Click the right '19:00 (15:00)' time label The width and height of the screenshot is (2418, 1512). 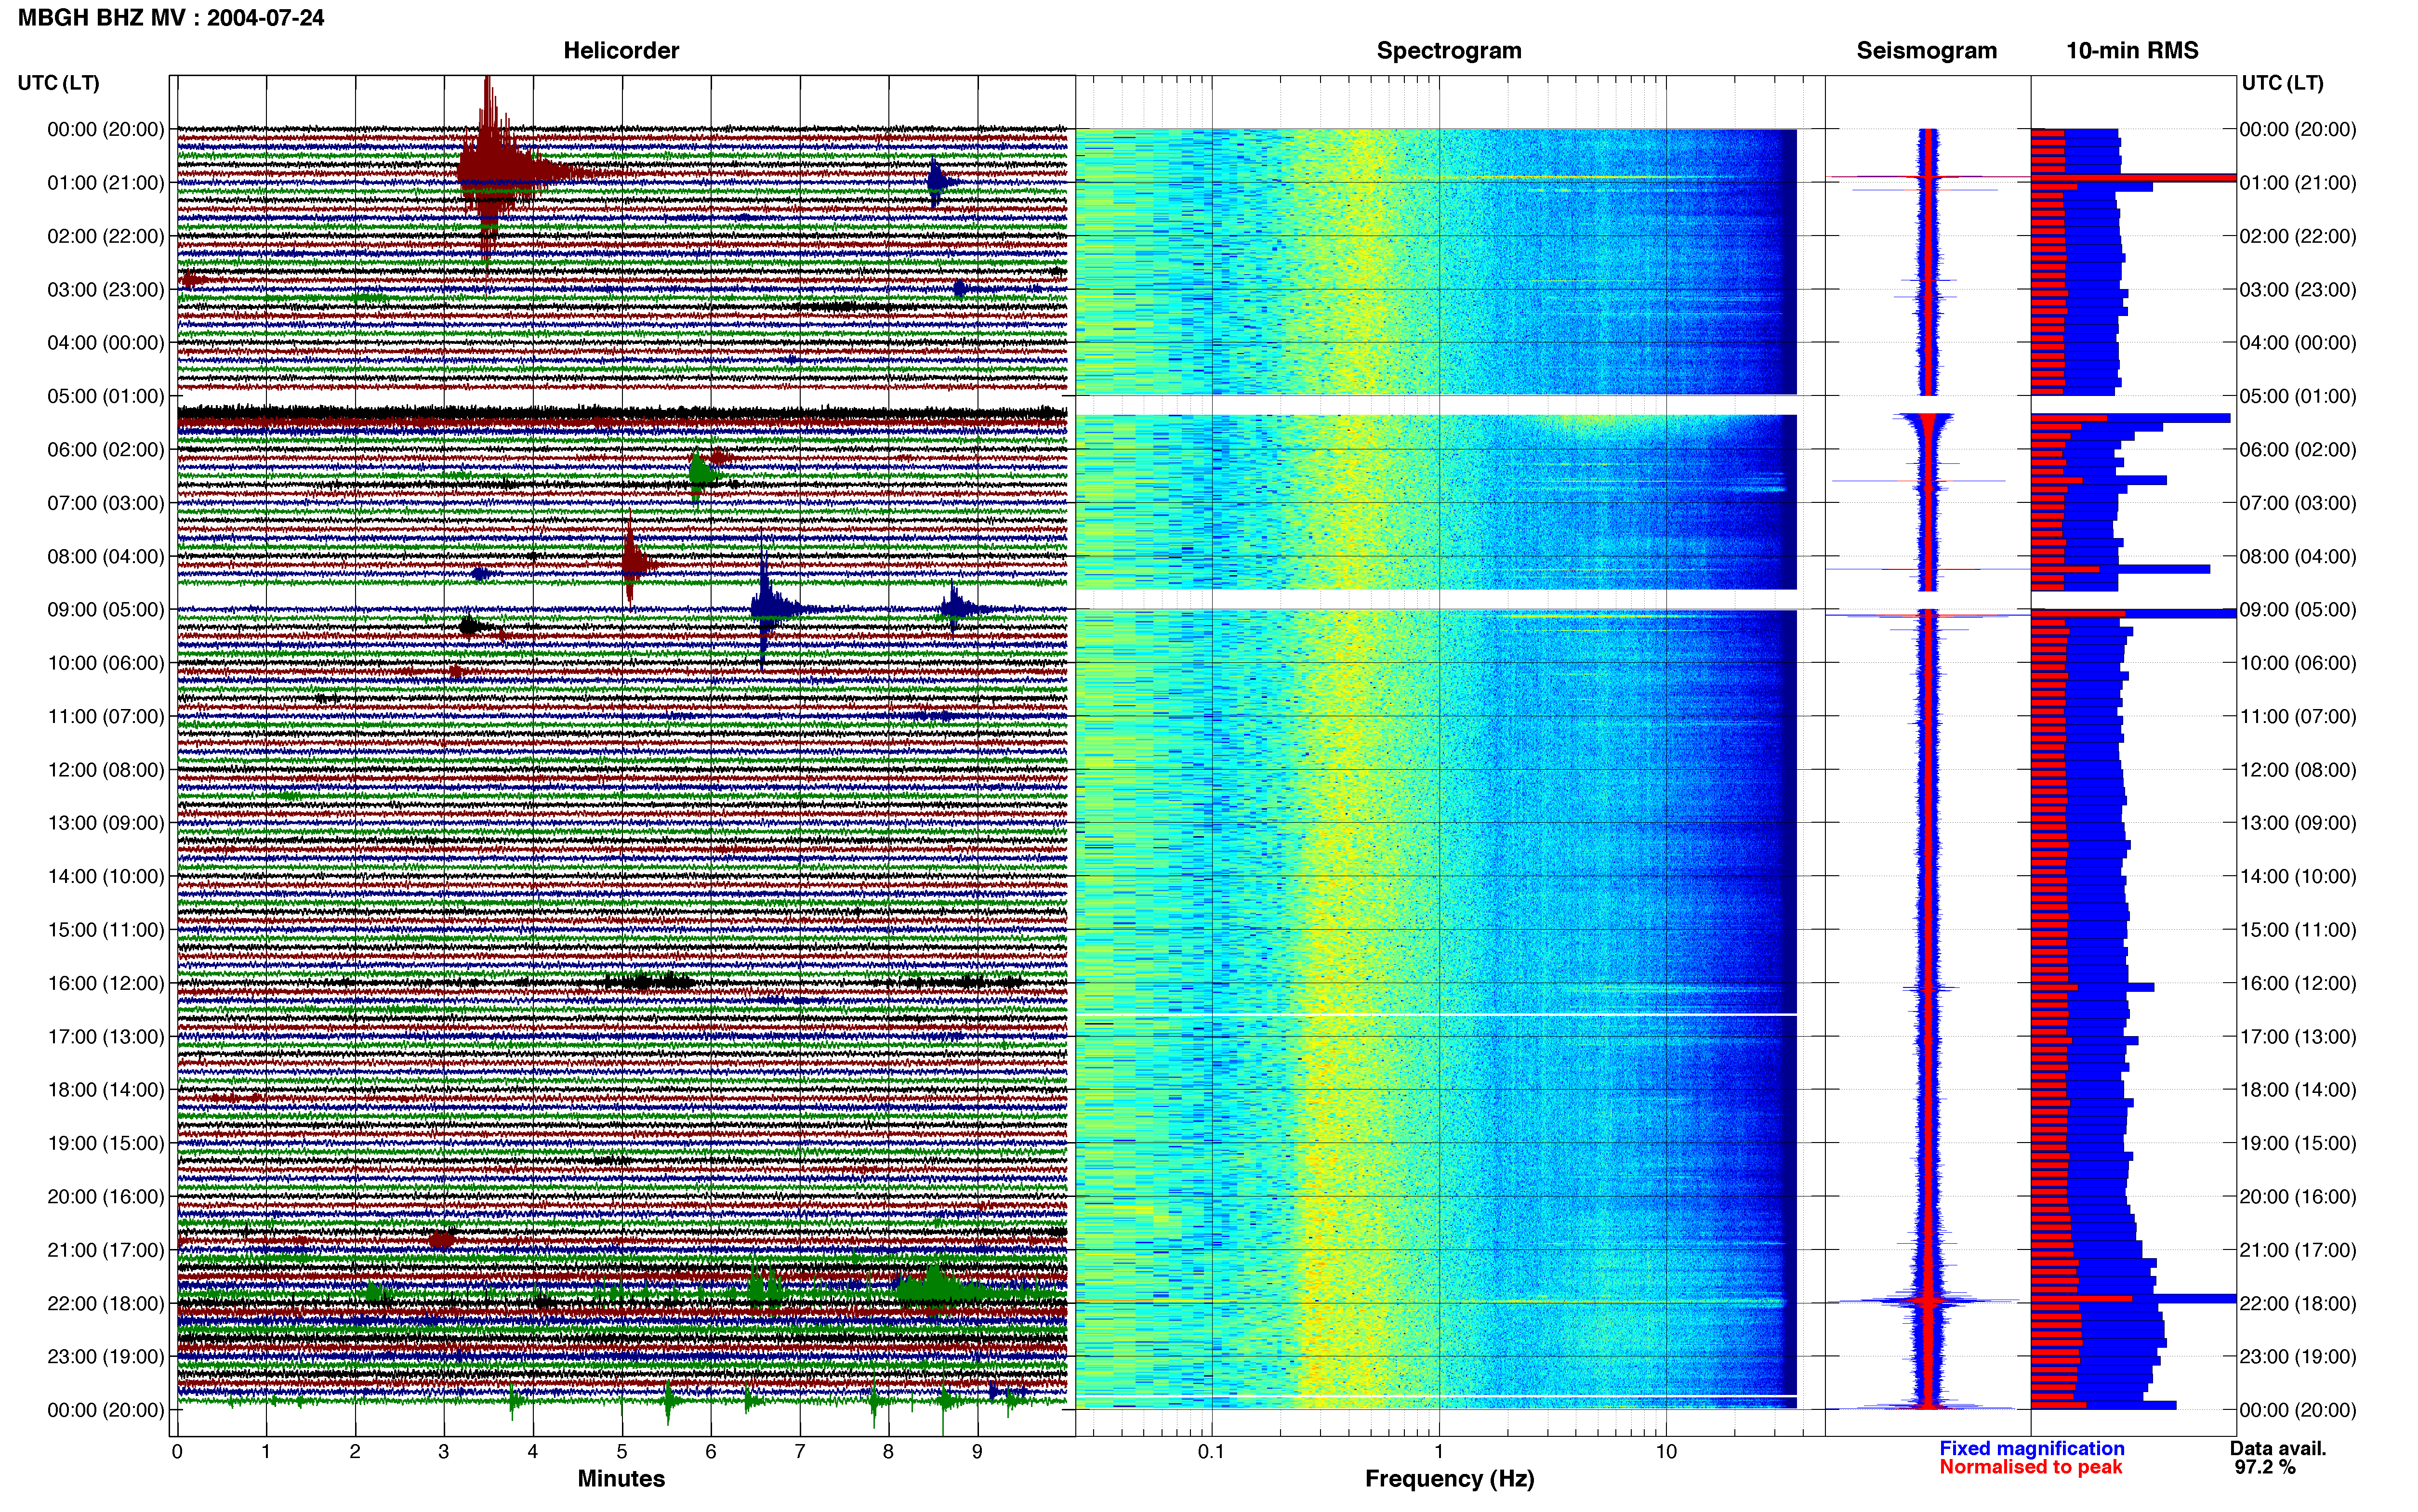coord(2297,1143)
